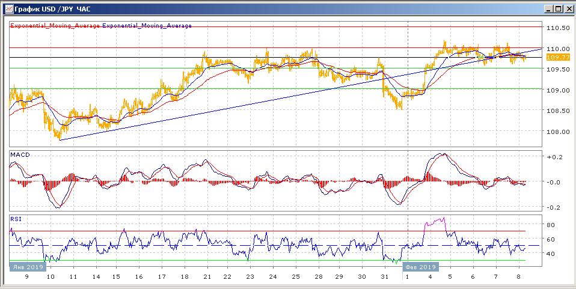The height and width of the screenshot is (289, 576).
Task: Click the 110.00 price axis label
Action: 557,49
